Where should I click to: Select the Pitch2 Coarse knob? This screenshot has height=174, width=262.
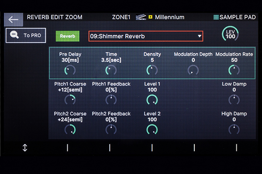coord(69,129)
